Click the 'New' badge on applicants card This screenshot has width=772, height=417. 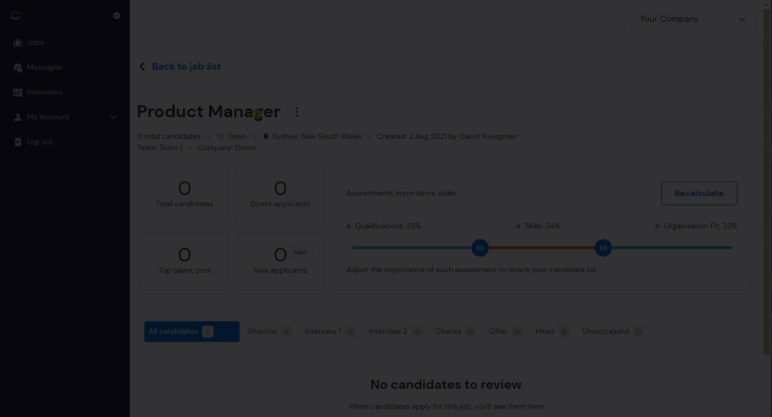pos(300,252)
